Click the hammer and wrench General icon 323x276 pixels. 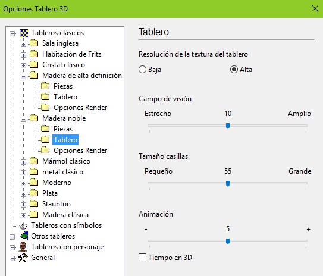coord(23,258)
